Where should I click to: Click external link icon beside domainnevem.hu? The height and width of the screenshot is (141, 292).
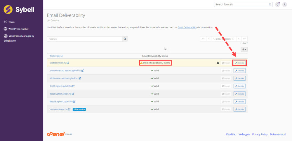point(69,109)
